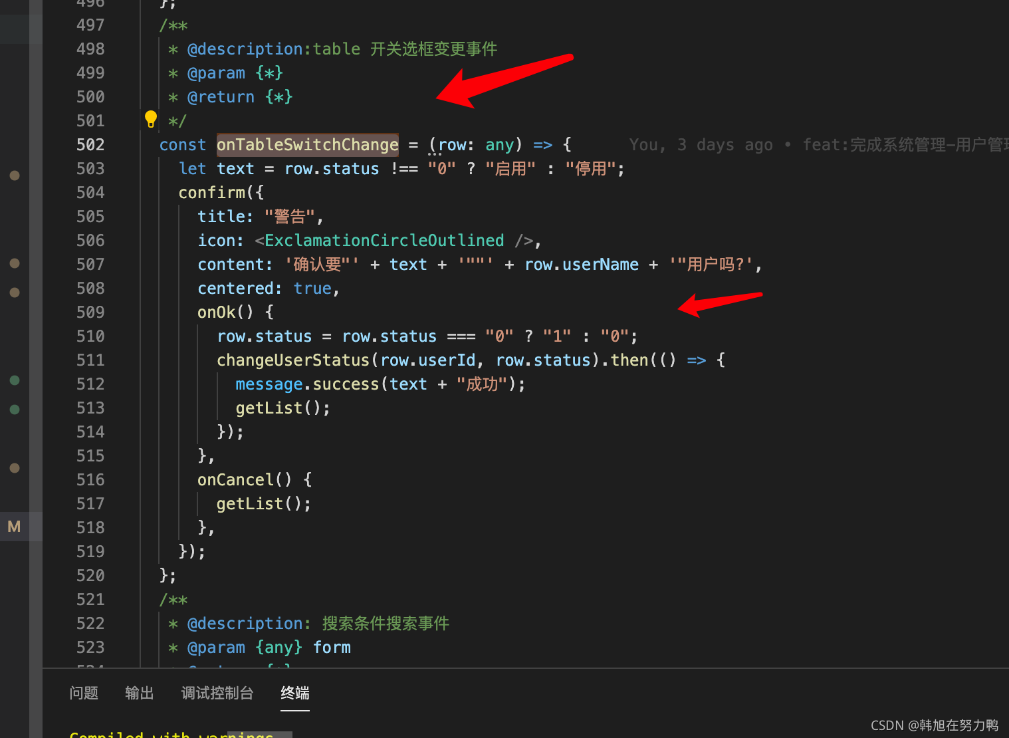This screenshot has height=738, width=1009.
Task: Click message.success on line 512
Action: (307, 384)
